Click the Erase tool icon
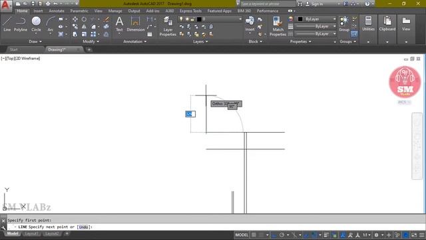Screen dimensions: 426x240 coord(106,19)
